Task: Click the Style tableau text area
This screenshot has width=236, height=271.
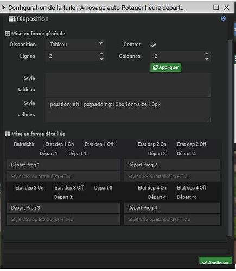Action: pyautogui.click(x=128, y=85)
